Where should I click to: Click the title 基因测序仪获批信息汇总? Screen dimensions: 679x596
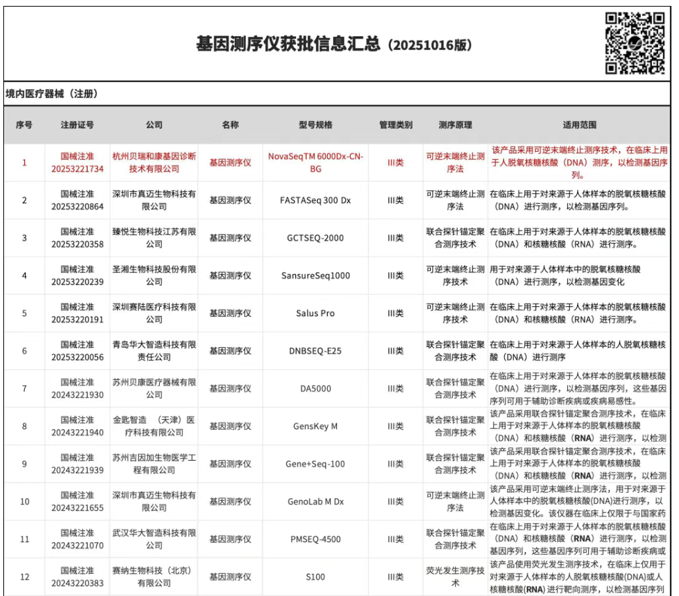(288, 45)
